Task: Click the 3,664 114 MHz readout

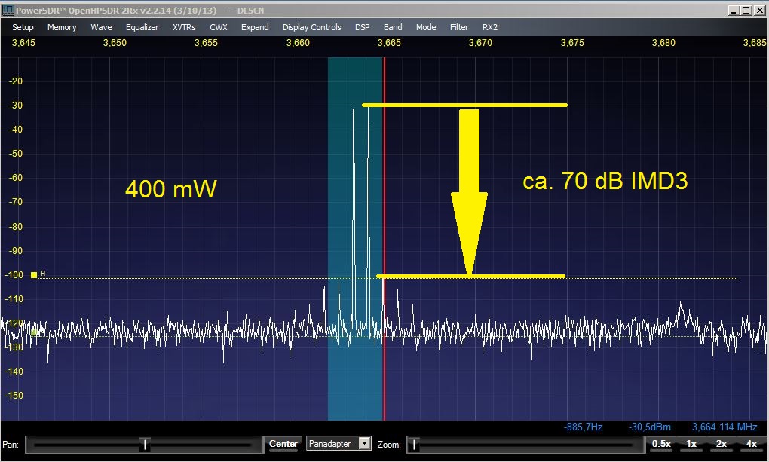Action: (725, 427)
